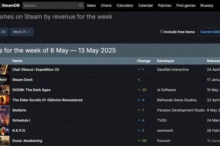This screenshot has width=220, height=146.
Task: Click the 15 May release date for DOOM
Action: click(213, 90)
